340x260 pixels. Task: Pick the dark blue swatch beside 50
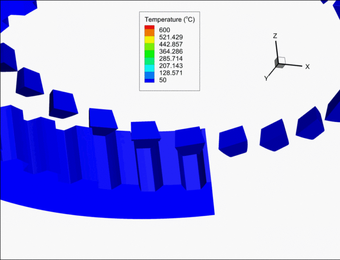149,80
